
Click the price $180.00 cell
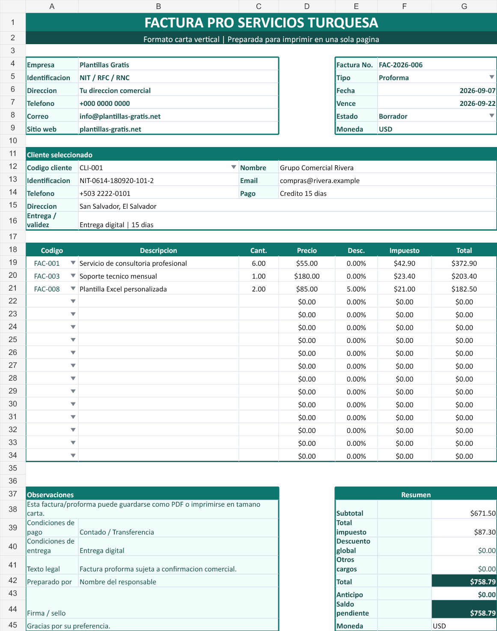tap(307, 276)
